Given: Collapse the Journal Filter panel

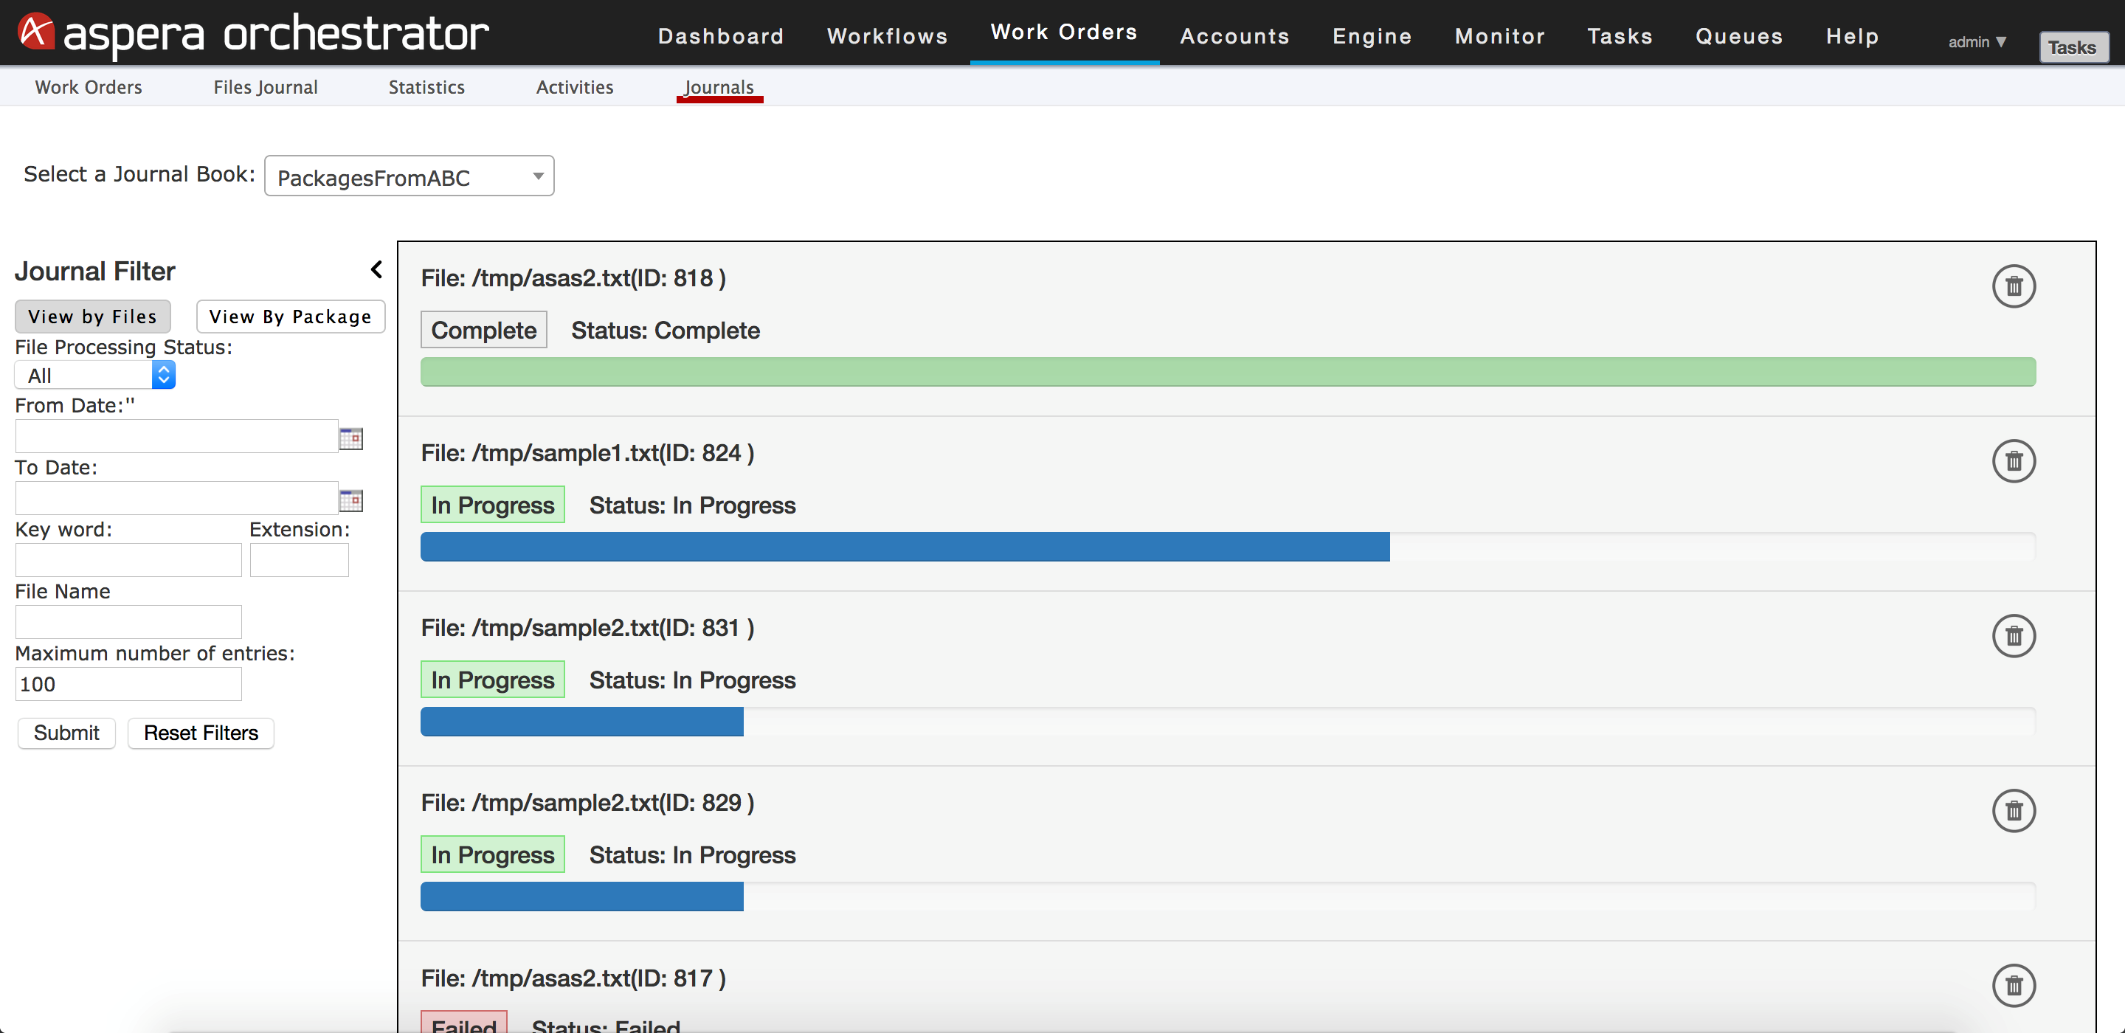Looking at the screenshot, I should pos(376,270).
